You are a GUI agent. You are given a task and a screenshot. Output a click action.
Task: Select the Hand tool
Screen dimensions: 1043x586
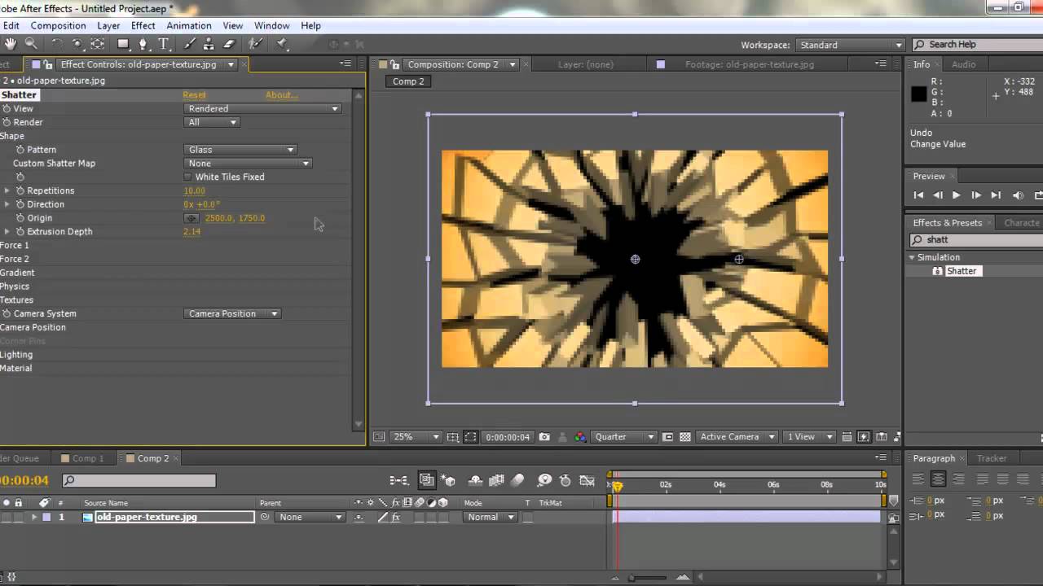pyautogui.click(x=11, y=44)
